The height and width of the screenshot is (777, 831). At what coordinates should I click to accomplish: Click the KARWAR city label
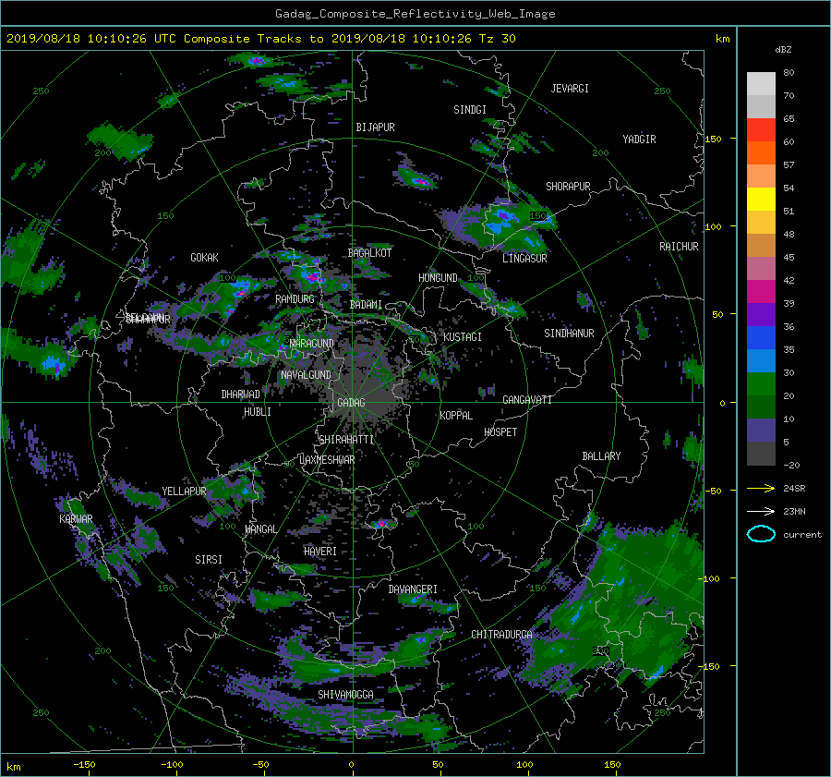point(76,519)
